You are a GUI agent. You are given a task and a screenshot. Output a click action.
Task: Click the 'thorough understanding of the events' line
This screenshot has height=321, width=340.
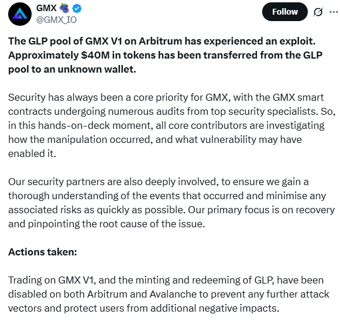point(167,196)
